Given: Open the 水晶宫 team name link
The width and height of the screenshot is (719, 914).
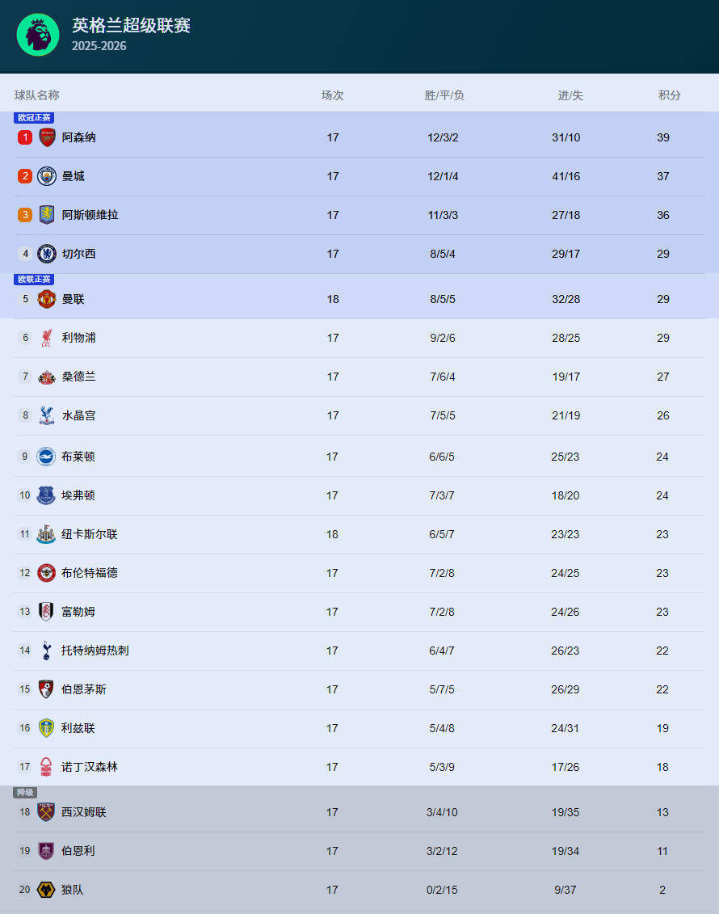Looking at the screenshot, I should pos(78,415).
